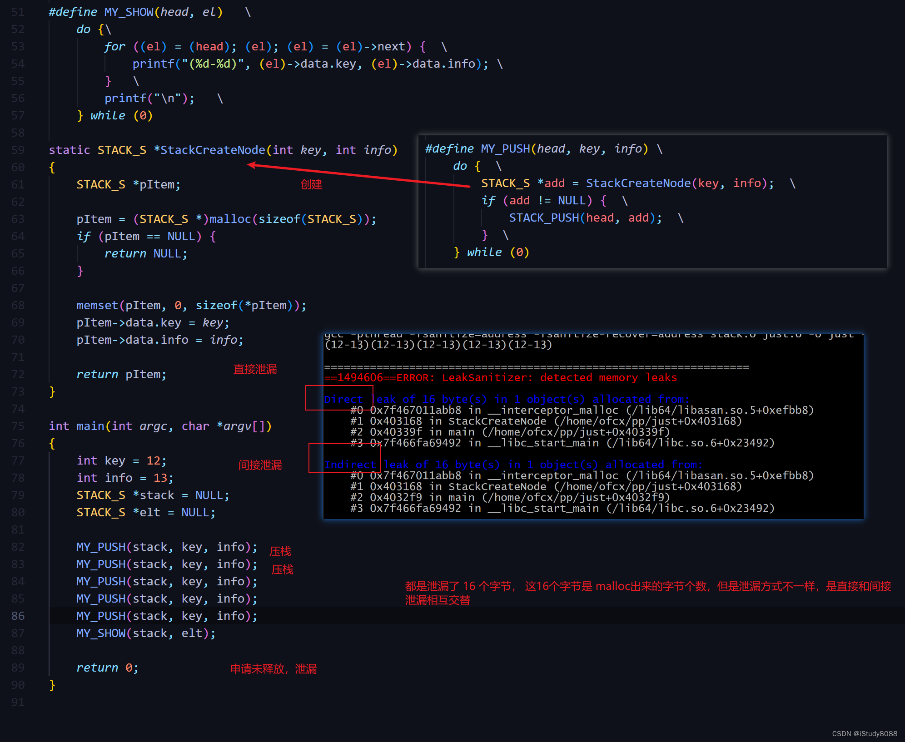This screenshot has height=742, width=905.
Task: Click STACK_PUSH call inside the macro popup
Action: (544, 218)
